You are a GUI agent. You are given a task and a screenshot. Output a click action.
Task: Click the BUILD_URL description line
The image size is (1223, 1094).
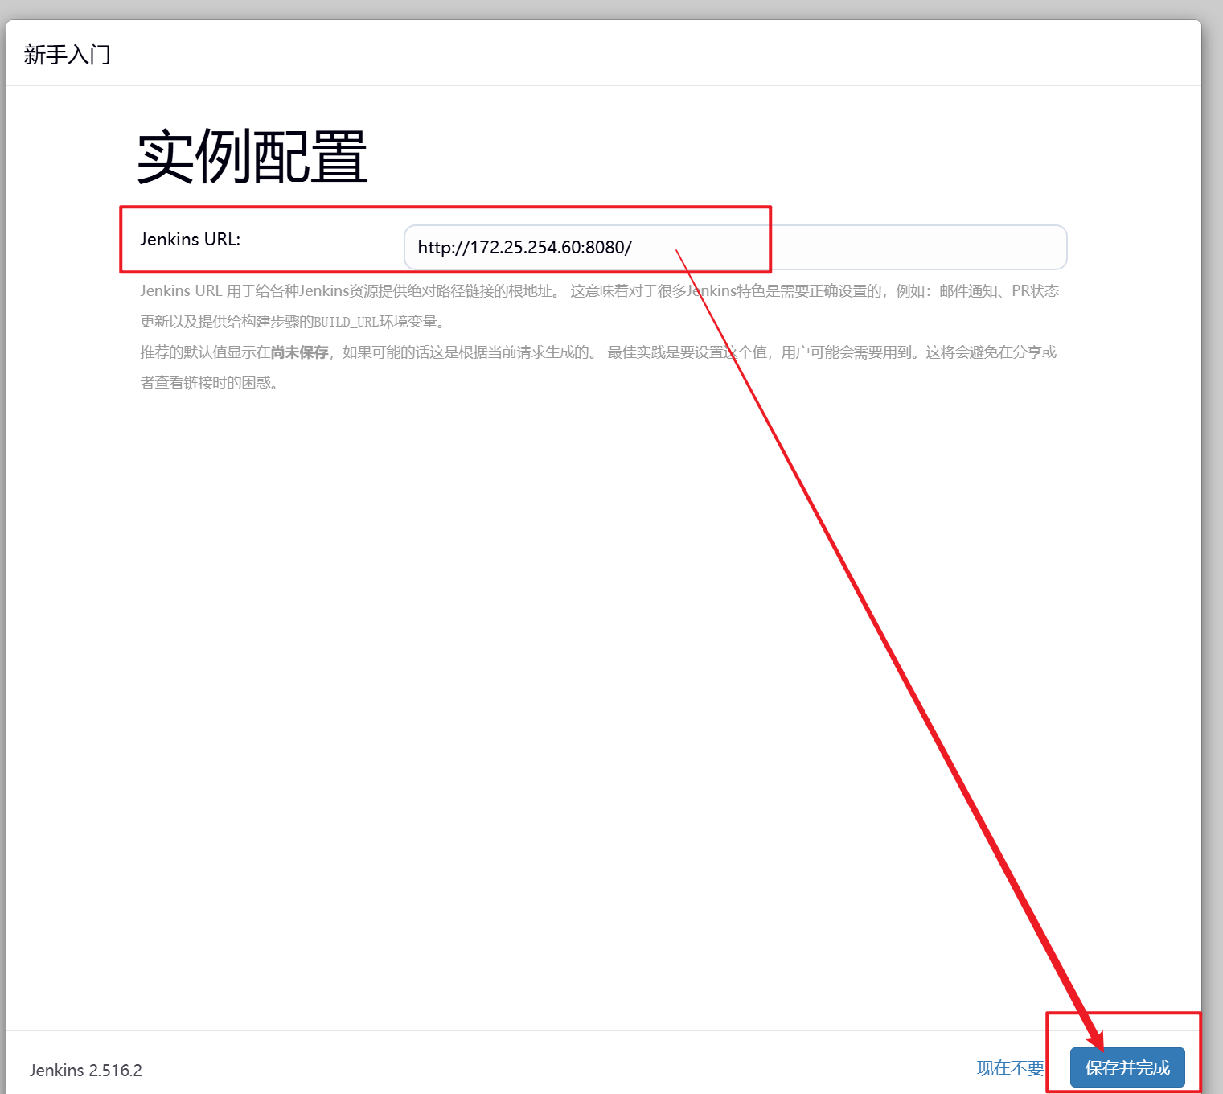293,322
